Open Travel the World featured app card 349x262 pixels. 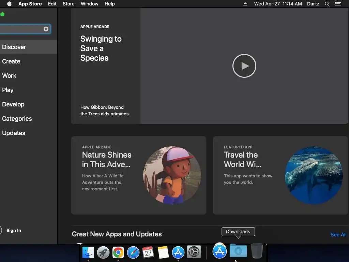point(280,175)
